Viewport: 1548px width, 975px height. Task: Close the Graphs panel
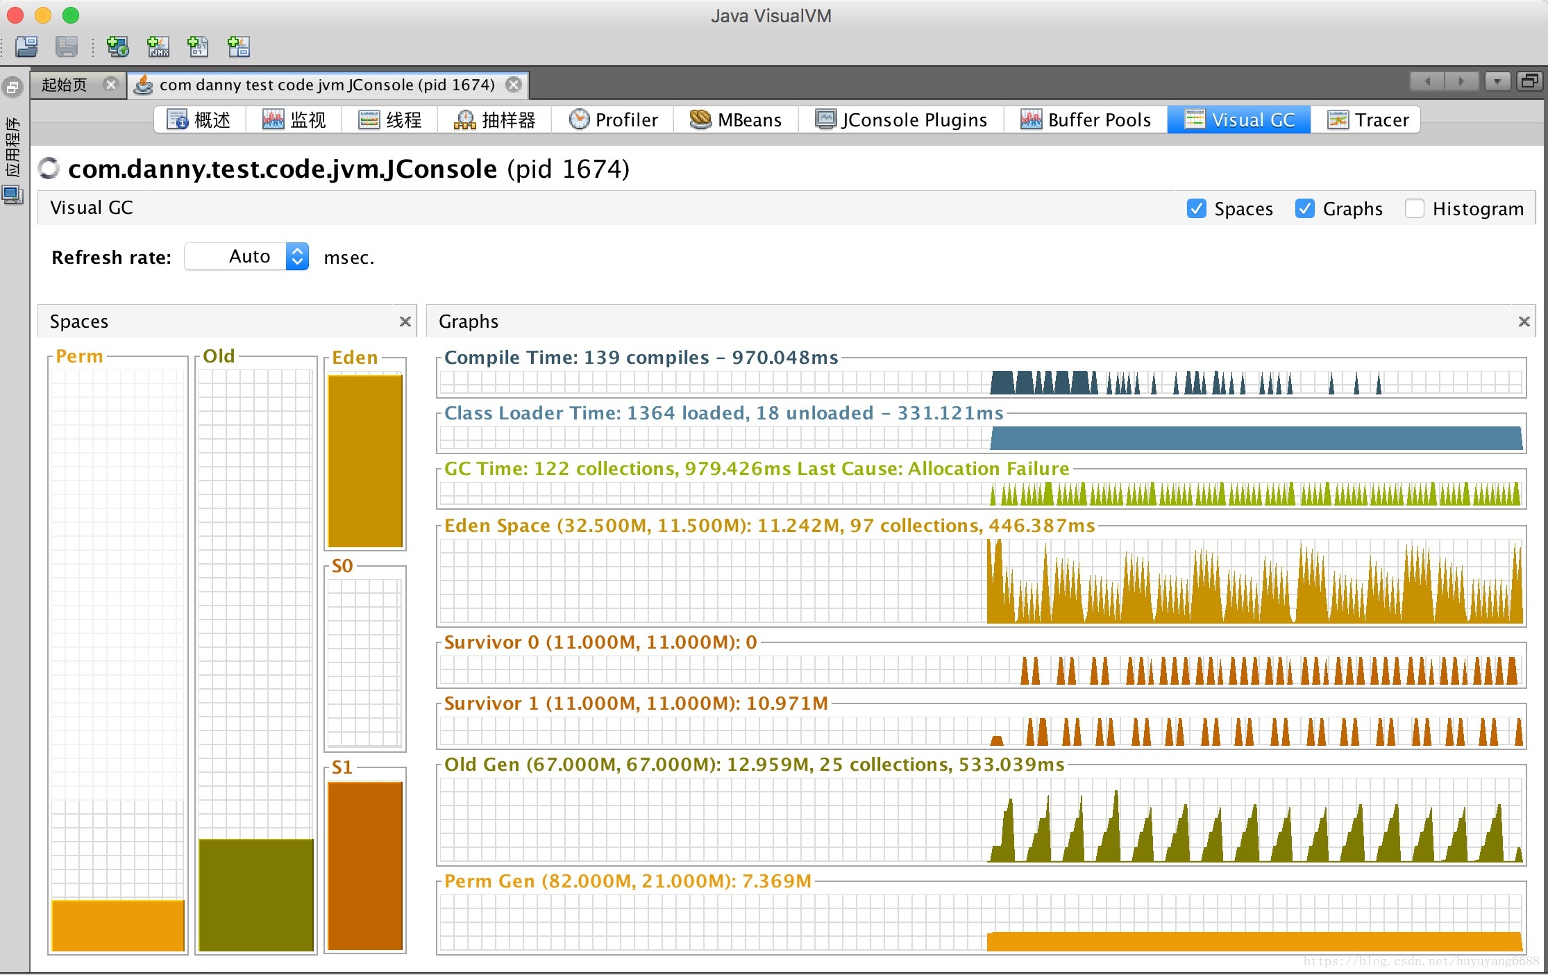(1524, 322)
